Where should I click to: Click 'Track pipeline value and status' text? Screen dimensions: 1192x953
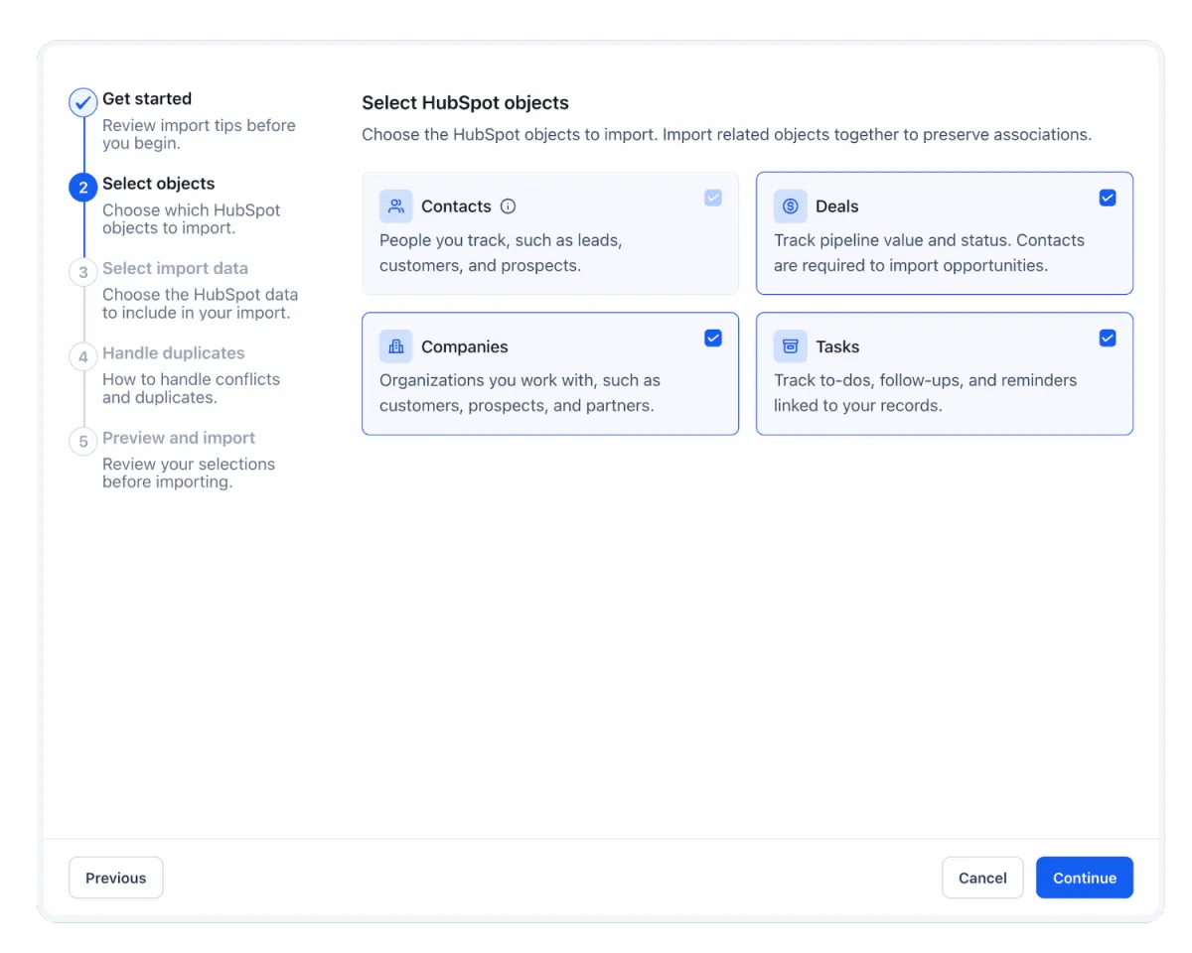coord(929,253)
